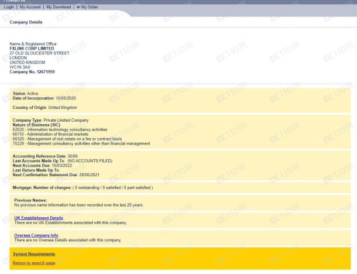Viewport: 357px width, 274px height.
Task: Click the Nature of Business (SIC) label
Action: [x=37, y=125]
